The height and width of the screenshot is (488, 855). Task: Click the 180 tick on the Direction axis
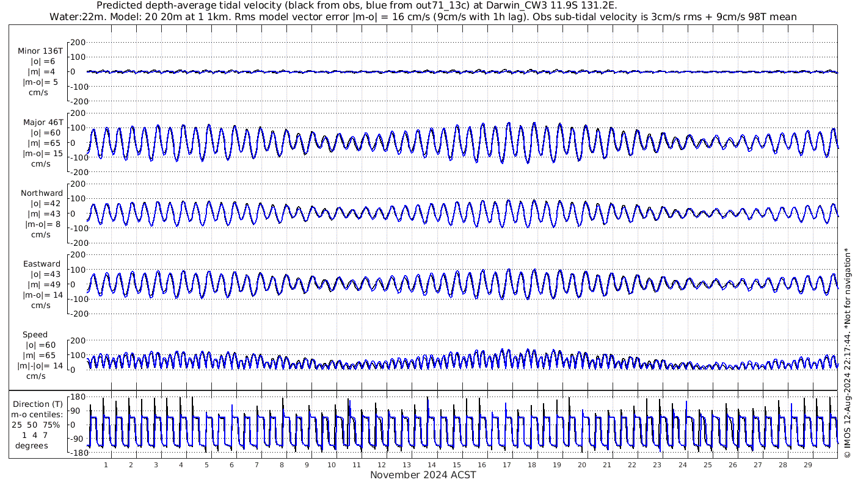pos(78,396)
